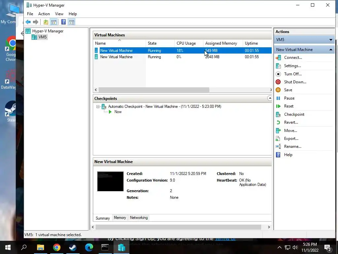Click the VM5 server icon in the tree
The height and width of the screenshot is (254, 338).
coord(34,37)
